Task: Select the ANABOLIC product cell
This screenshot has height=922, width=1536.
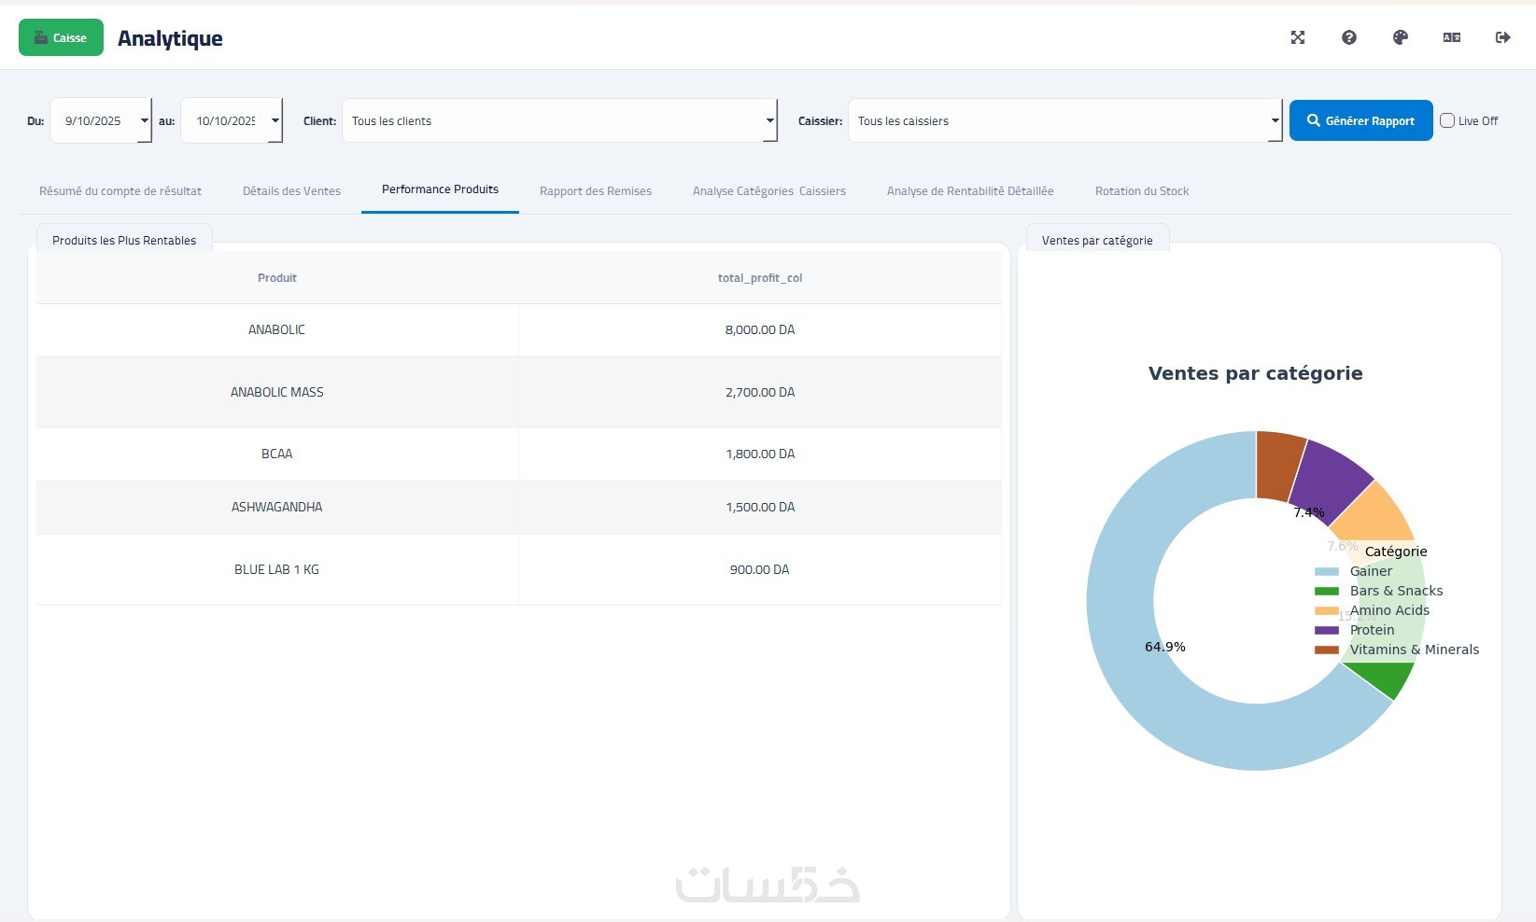Action: click(277, 329)
